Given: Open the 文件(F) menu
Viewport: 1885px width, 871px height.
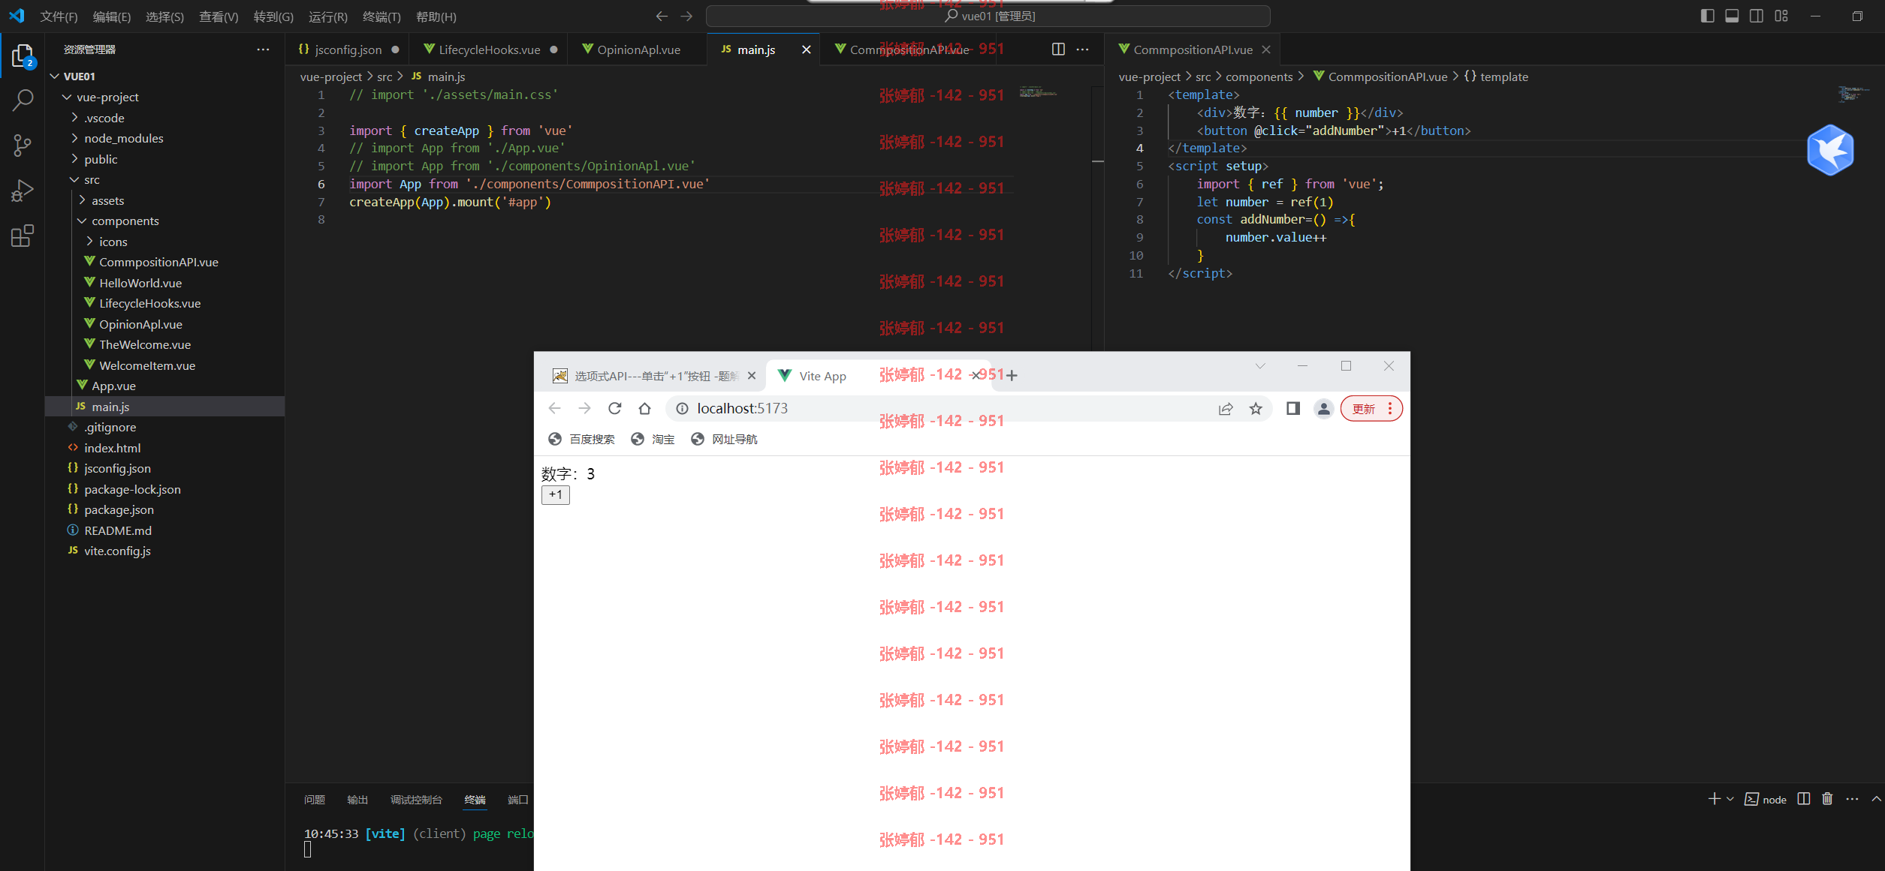Looking at the screenshot, I should [59, 17].
